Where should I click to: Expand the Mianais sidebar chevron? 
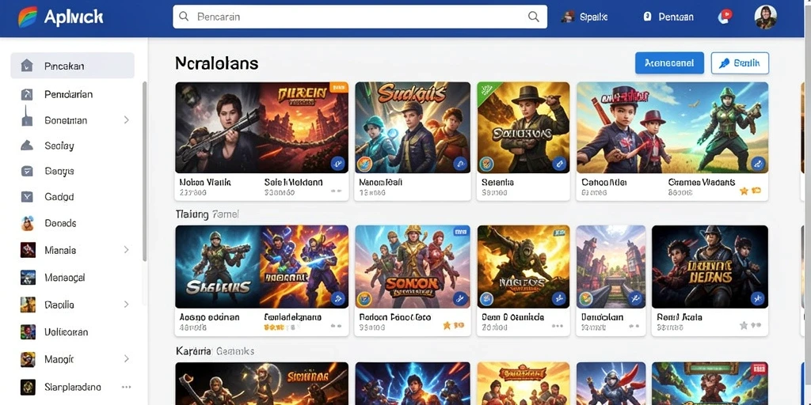coord(126,249)
